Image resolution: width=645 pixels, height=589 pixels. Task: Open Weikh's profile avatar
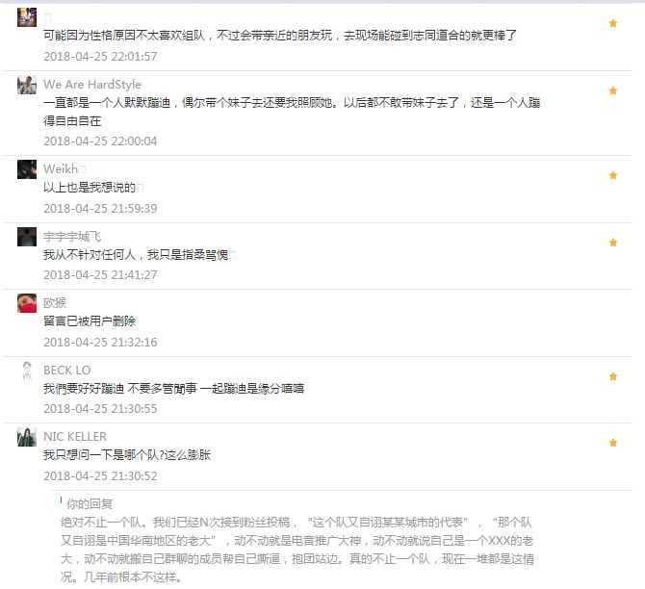point(27,169)
